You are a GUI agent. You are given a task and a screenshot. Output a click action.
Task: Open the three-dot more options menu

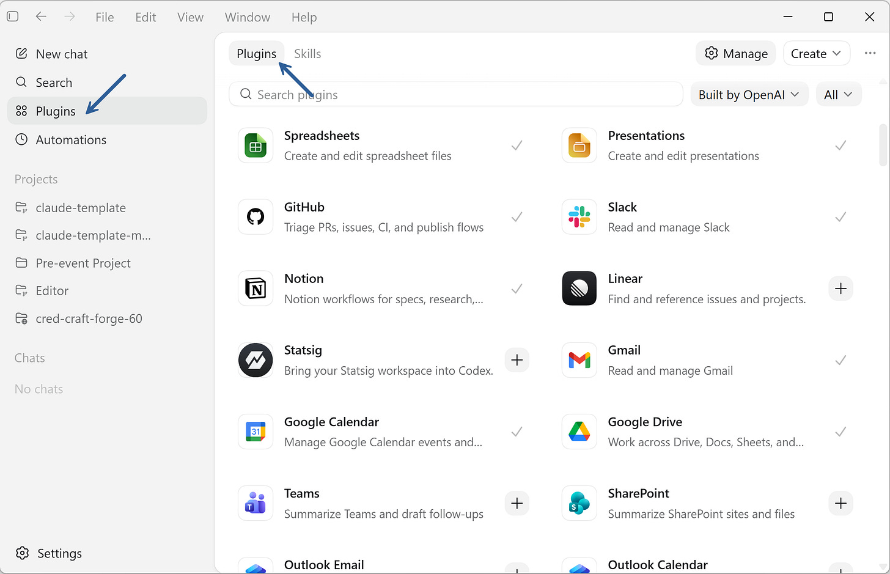pos(870,53)
